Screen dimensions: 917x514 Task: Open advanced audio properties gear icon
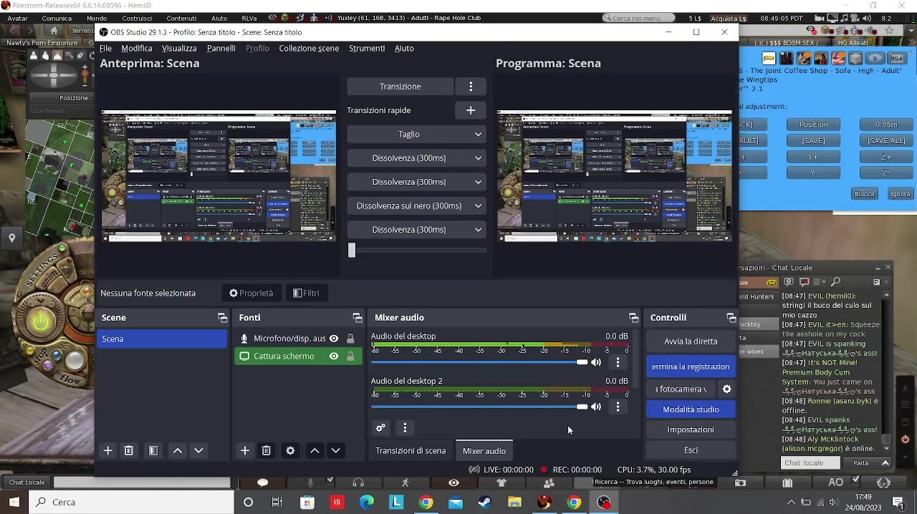tap(380, 428)
